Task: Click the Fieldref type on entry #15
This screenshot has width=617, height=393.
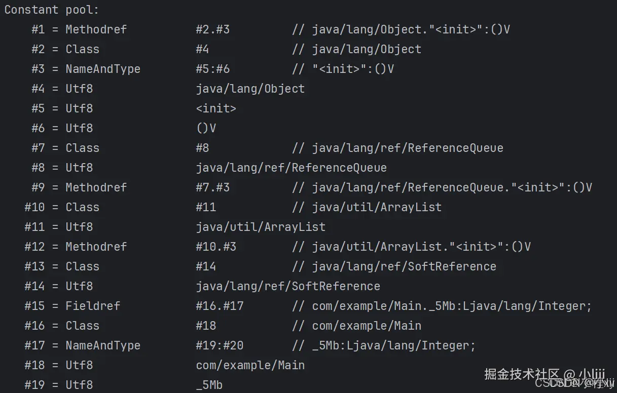Action: [x=93, y=306]
